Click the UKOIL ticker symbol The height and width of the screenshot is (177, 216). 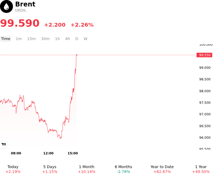tap(21, 10)
